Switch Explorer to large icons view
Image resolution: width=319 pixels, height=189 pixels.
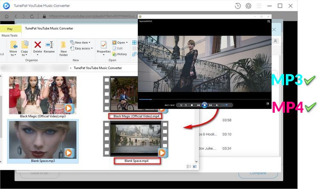[x=195, y=167]
